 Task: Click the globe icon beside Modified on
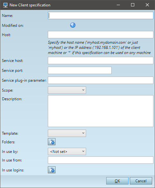(73, 25)
